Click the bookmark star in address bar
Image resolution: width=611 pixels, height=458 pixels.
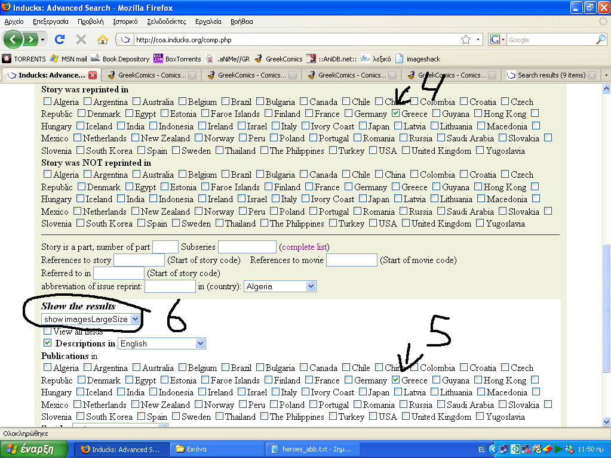(x=466, y=40)
